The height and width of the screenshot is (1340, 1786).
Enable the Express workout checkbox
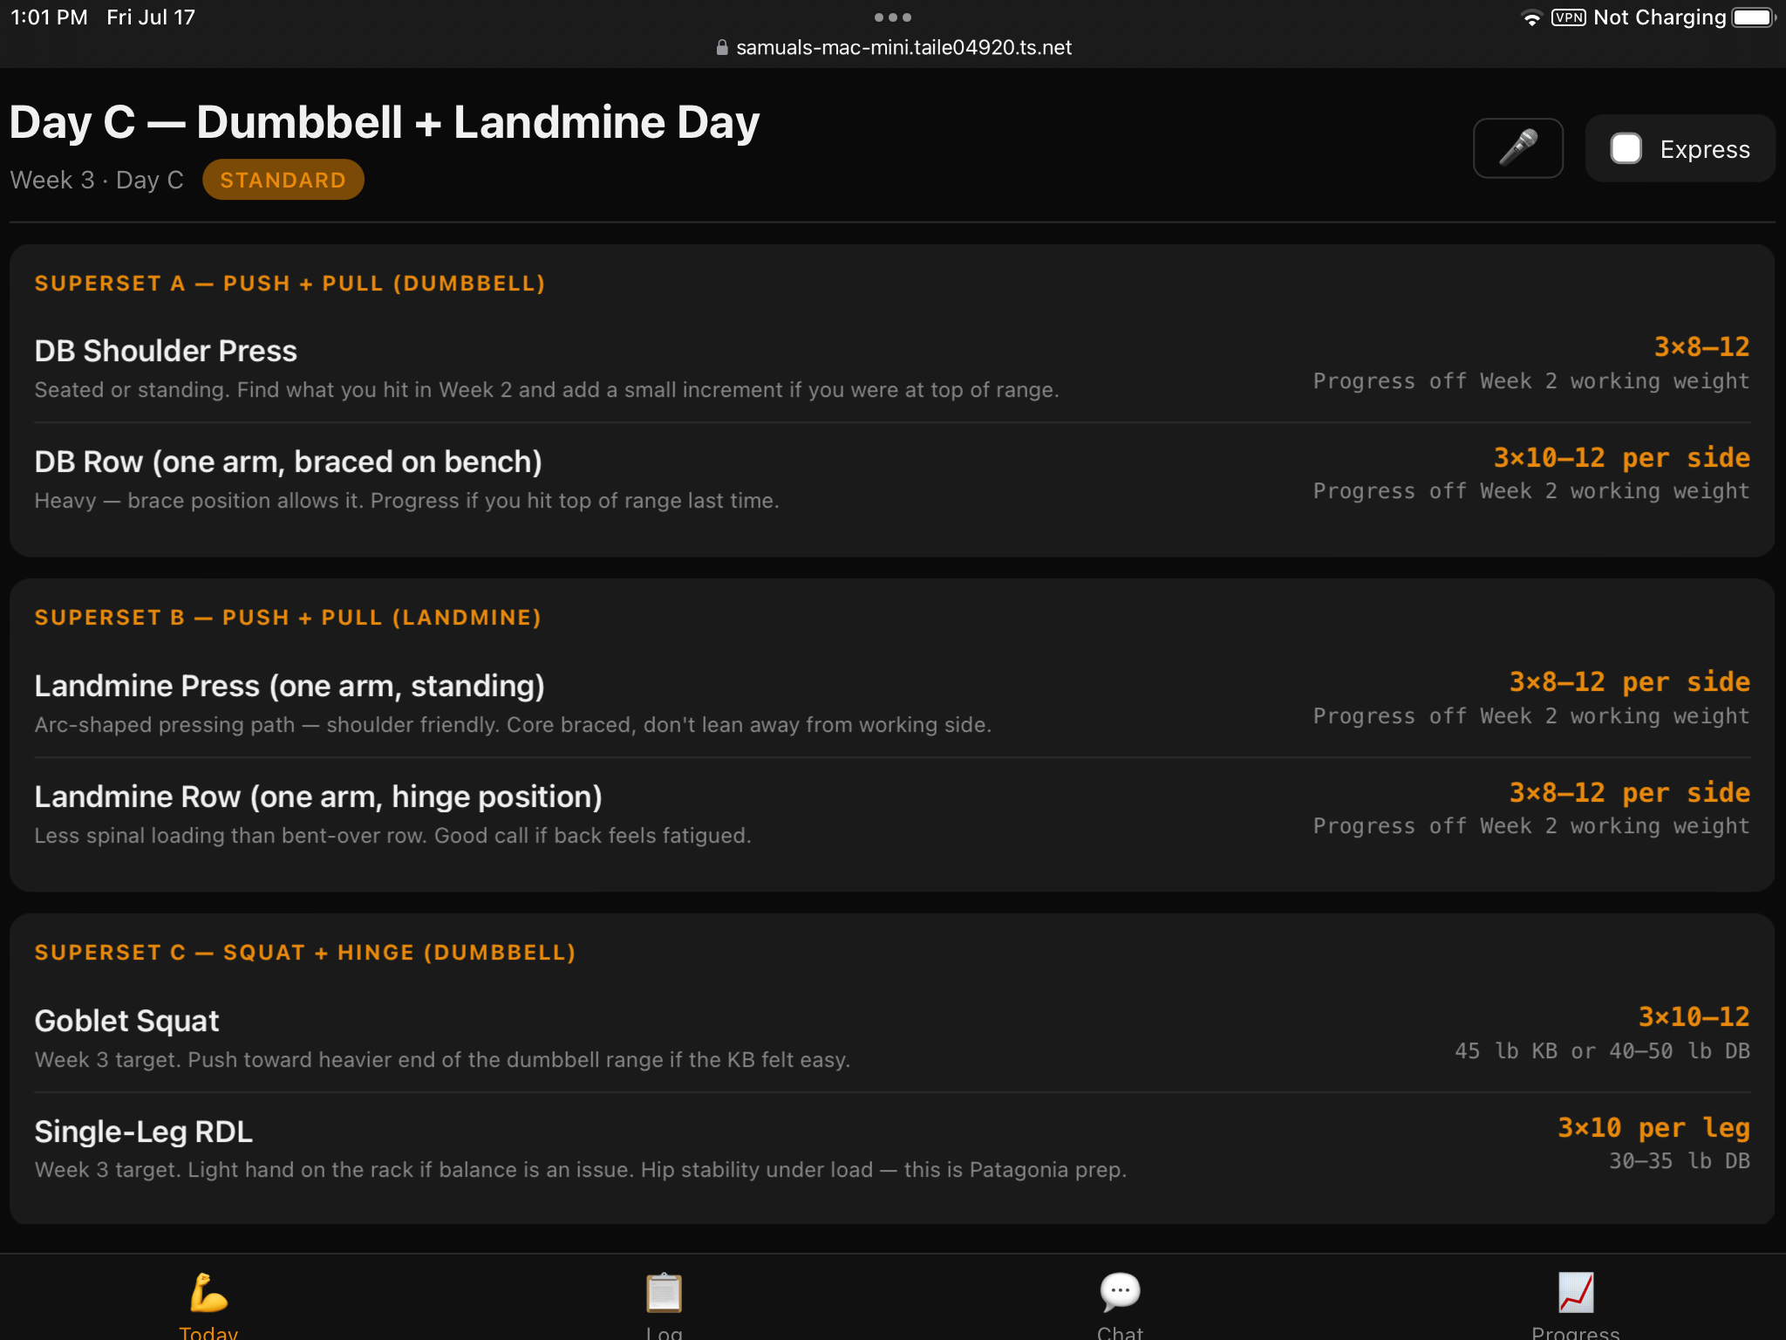(x=1626, y=148)
